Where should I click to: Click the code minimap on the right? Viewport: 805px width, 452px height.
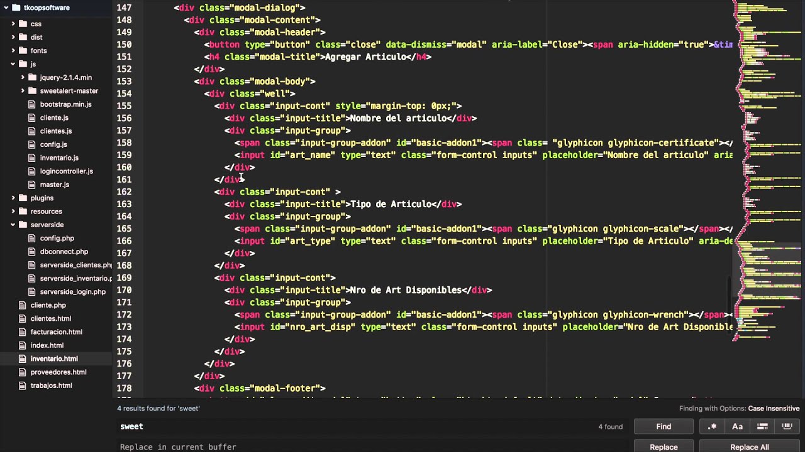pyautogui.click(x=769, y=169)
